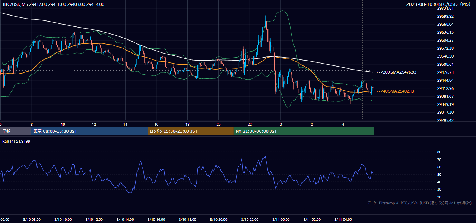476x223 pixels.
Task: Click RSI scale value 20
Action: 439,197
